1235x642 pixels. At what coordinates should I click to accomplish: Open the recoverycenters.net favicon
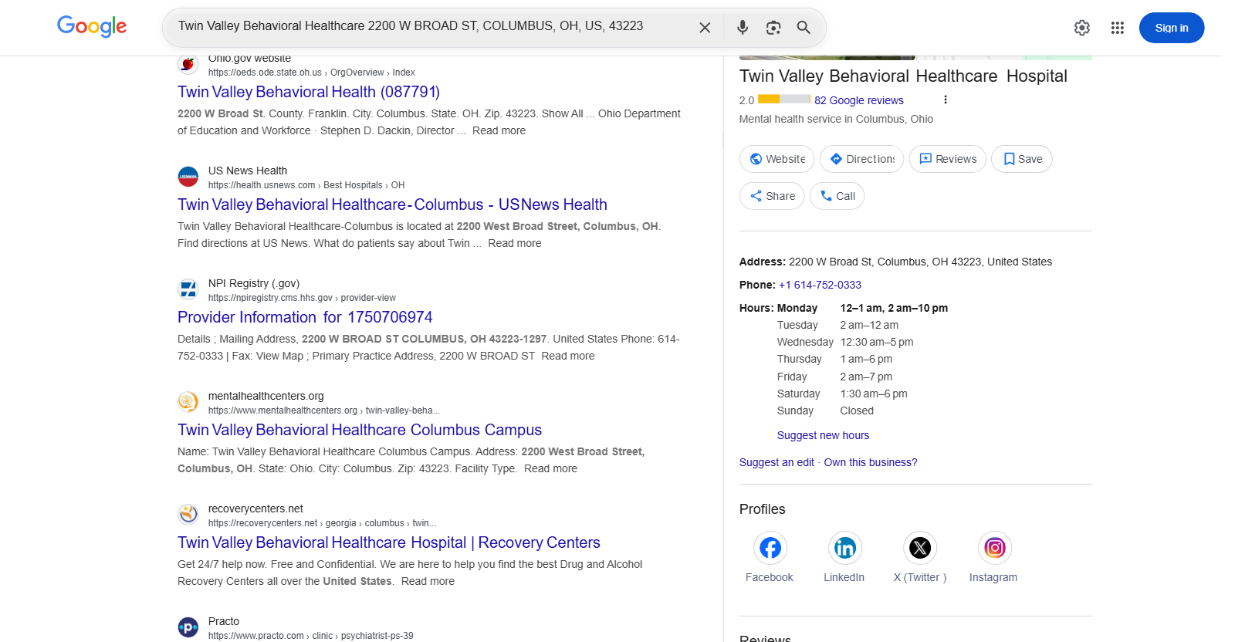pyautogui.click(x=188, y=515)
